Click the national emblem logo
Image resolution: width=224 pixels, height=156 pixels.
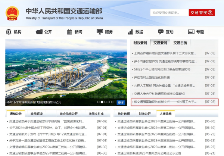click(14, 13)
